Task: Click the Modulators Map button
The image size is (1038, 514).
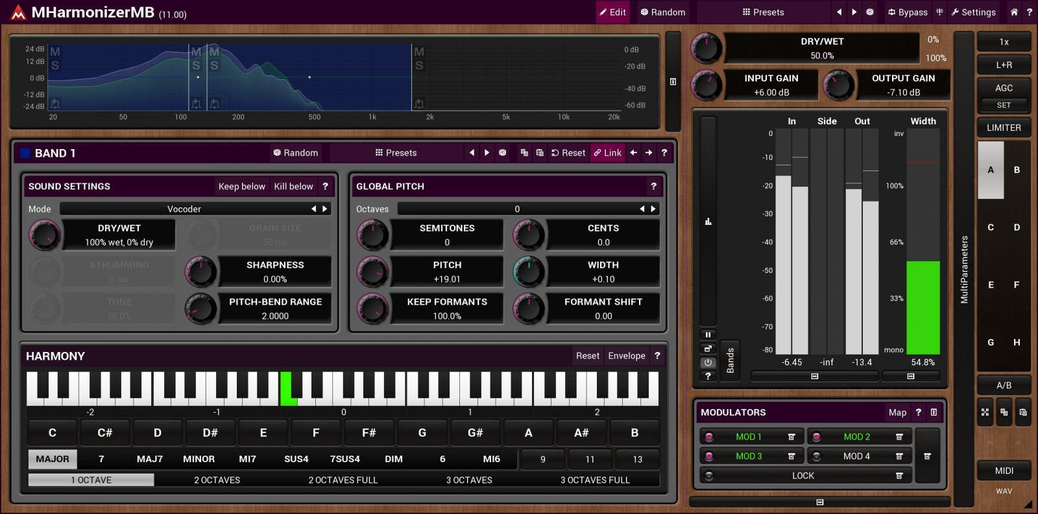Action: click(897, 412)
